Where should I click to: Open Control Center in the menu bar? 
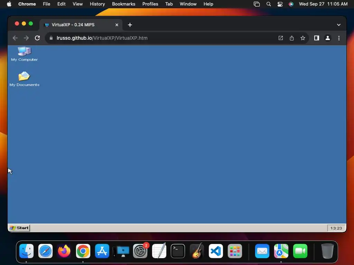pyautogui.click(x=280, y=4)
